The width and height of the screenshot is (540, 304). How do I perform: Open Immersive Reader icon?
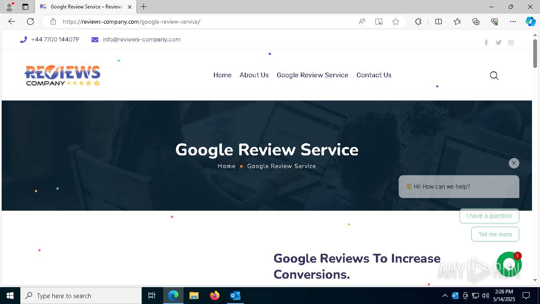(379, 22)
